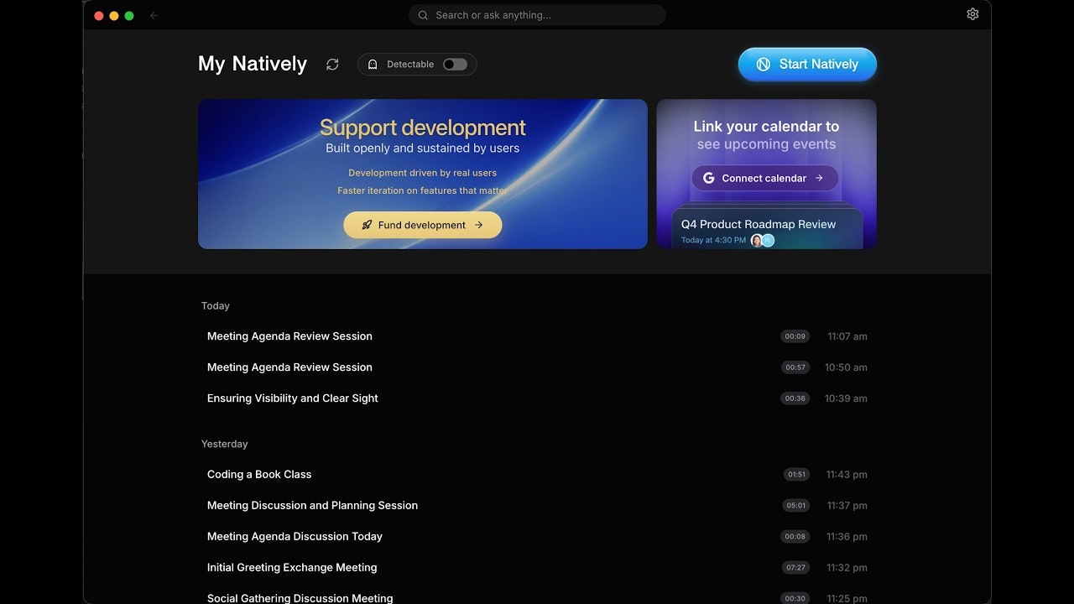Open Initial Greeting Exchange Meeting

[537, 568]
